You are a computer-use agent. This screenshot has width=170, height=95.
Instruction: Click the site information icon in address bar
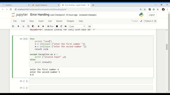coord(16,9)
